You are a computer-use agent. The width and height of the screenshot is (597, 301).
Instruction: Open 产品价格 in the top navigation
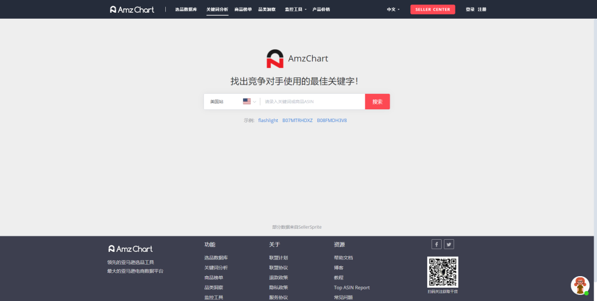tap(321, 9)
